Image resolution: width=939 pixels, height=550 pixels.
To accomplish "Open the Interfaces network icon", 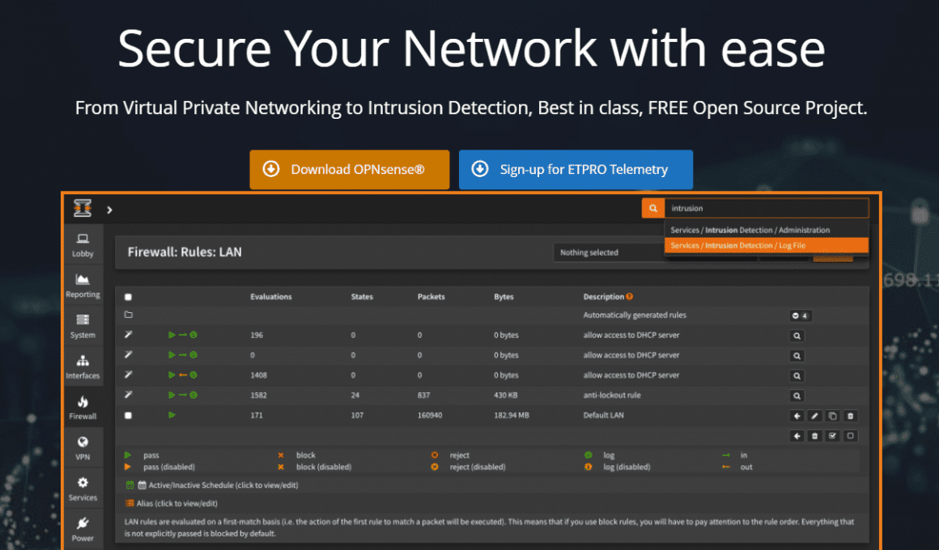I will tap(83, 366).
